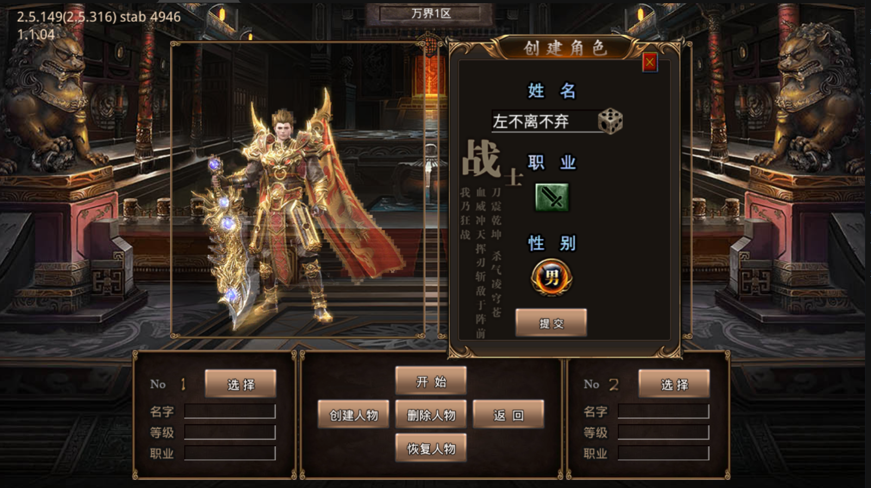
Task: Close the 创建角色 dialog with red X
Action: [x=649, y=62]
